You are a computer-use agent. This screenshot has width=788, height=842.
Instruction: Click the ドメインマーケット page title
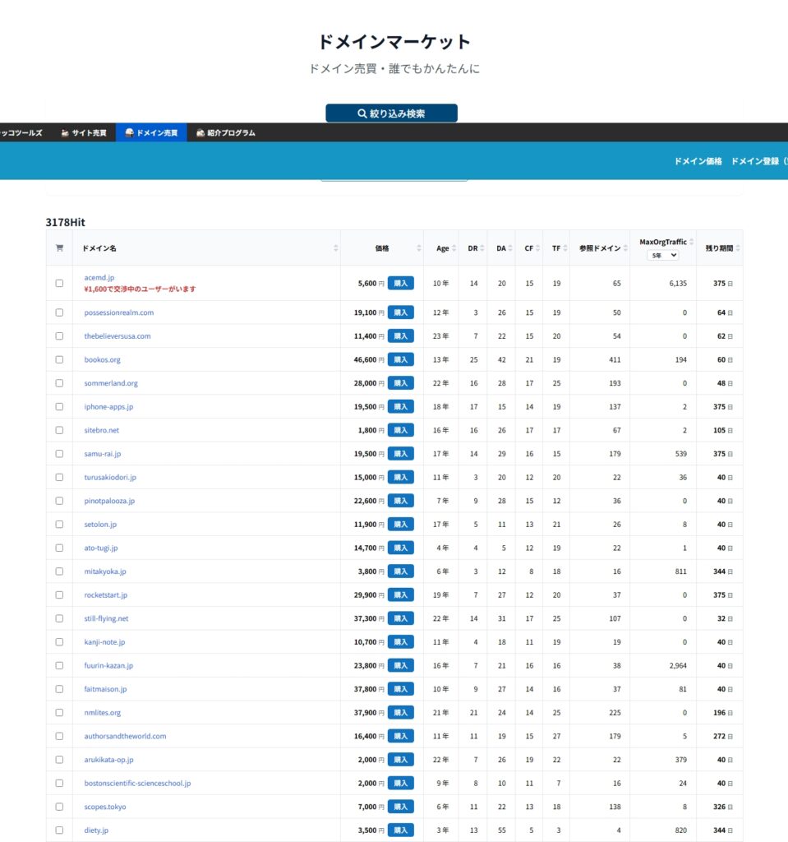(394, 41)
